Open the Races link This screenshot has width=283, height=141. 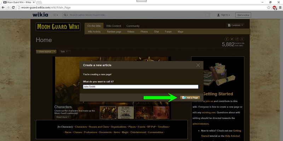pyautogui.click(x=68, y=132)
